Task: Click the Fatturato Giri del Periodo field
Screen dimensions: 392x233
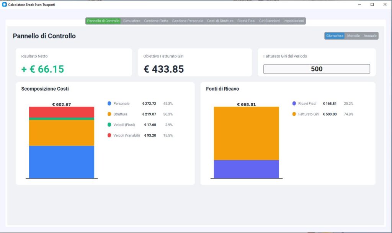Action: (317, 69)
